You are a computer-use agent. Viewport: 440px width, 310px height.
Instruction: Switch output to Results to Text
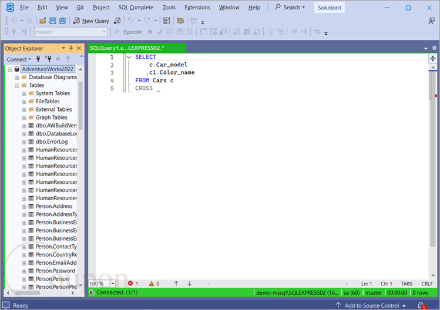click(237, 32)
